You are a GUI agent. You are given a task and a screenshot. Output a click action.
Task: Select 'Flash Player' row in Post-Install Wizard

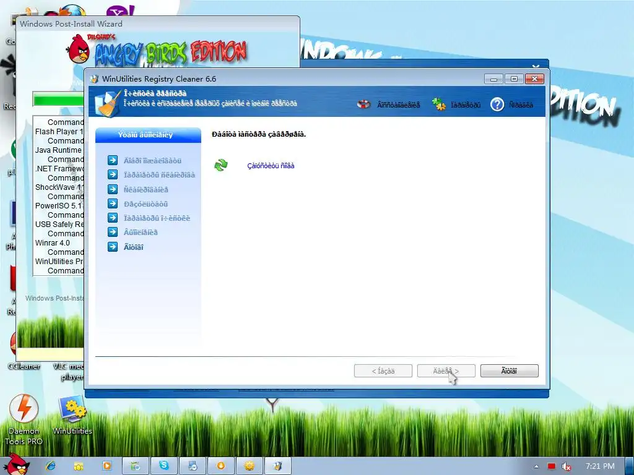click(59, 131)
